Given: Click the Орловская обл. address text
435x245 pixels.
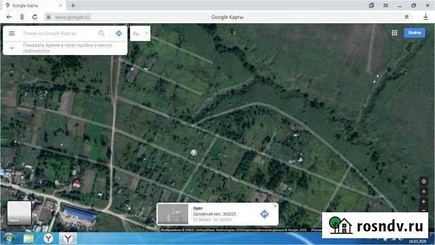Looking at the screenshot, I should coord(215,214).
